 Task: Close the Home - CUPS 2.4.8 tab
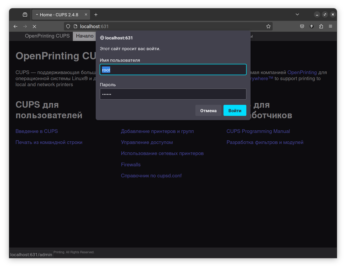(86, 15)
